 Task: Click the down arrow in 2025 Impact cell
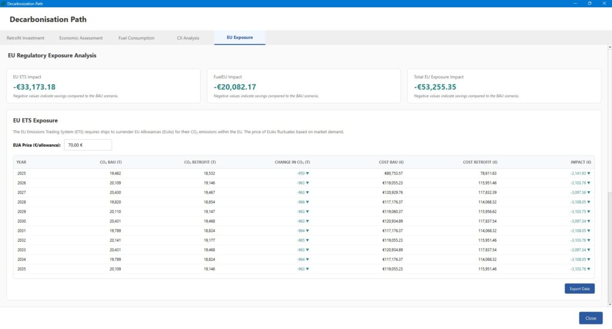pos(589,173)
